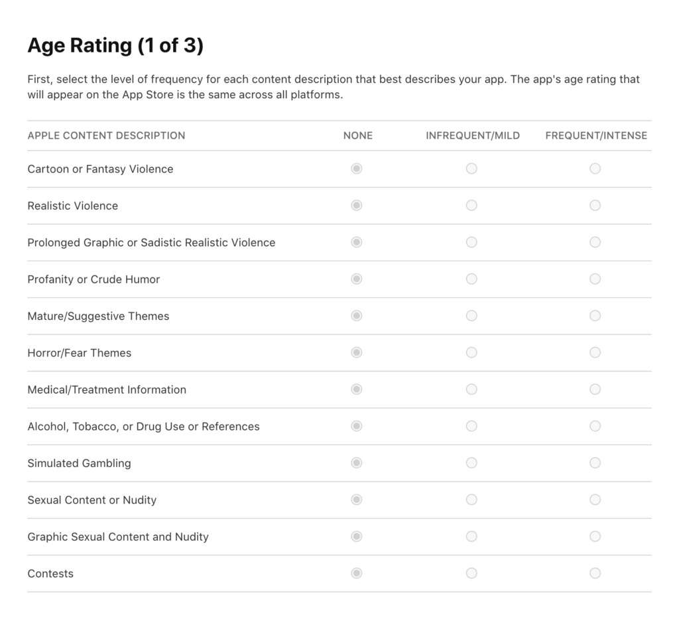The width and height of the screenshot is (679, 621).
Task: Set Horror/Fear Themes to Infrequent/Mild
Action: (x=471, y=353)
